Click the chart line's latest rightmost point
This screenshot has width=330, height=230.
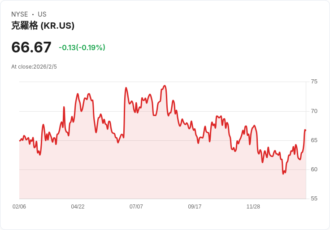pos(305,130)
